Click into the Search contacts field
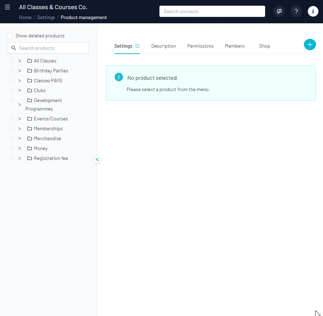Image resolution: width=323 pixels, height=316 pixels. coord(212,11)
